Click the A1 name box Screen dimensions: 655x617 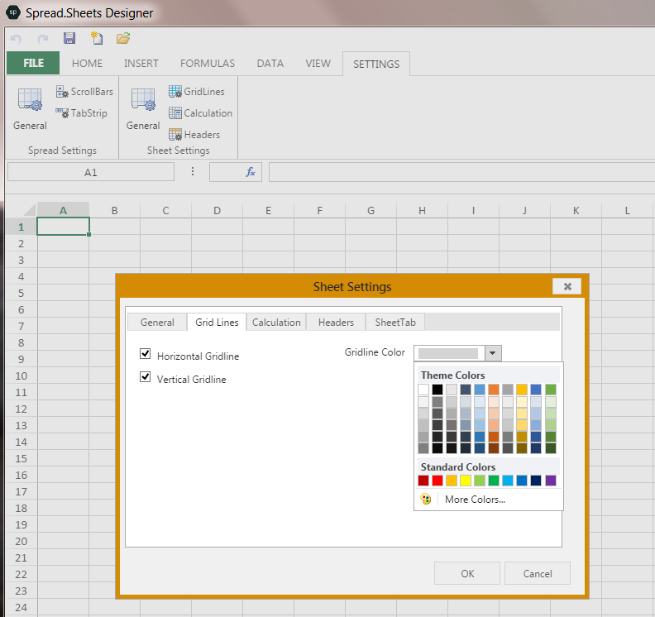pyautogui.click(x=91, y=172)
